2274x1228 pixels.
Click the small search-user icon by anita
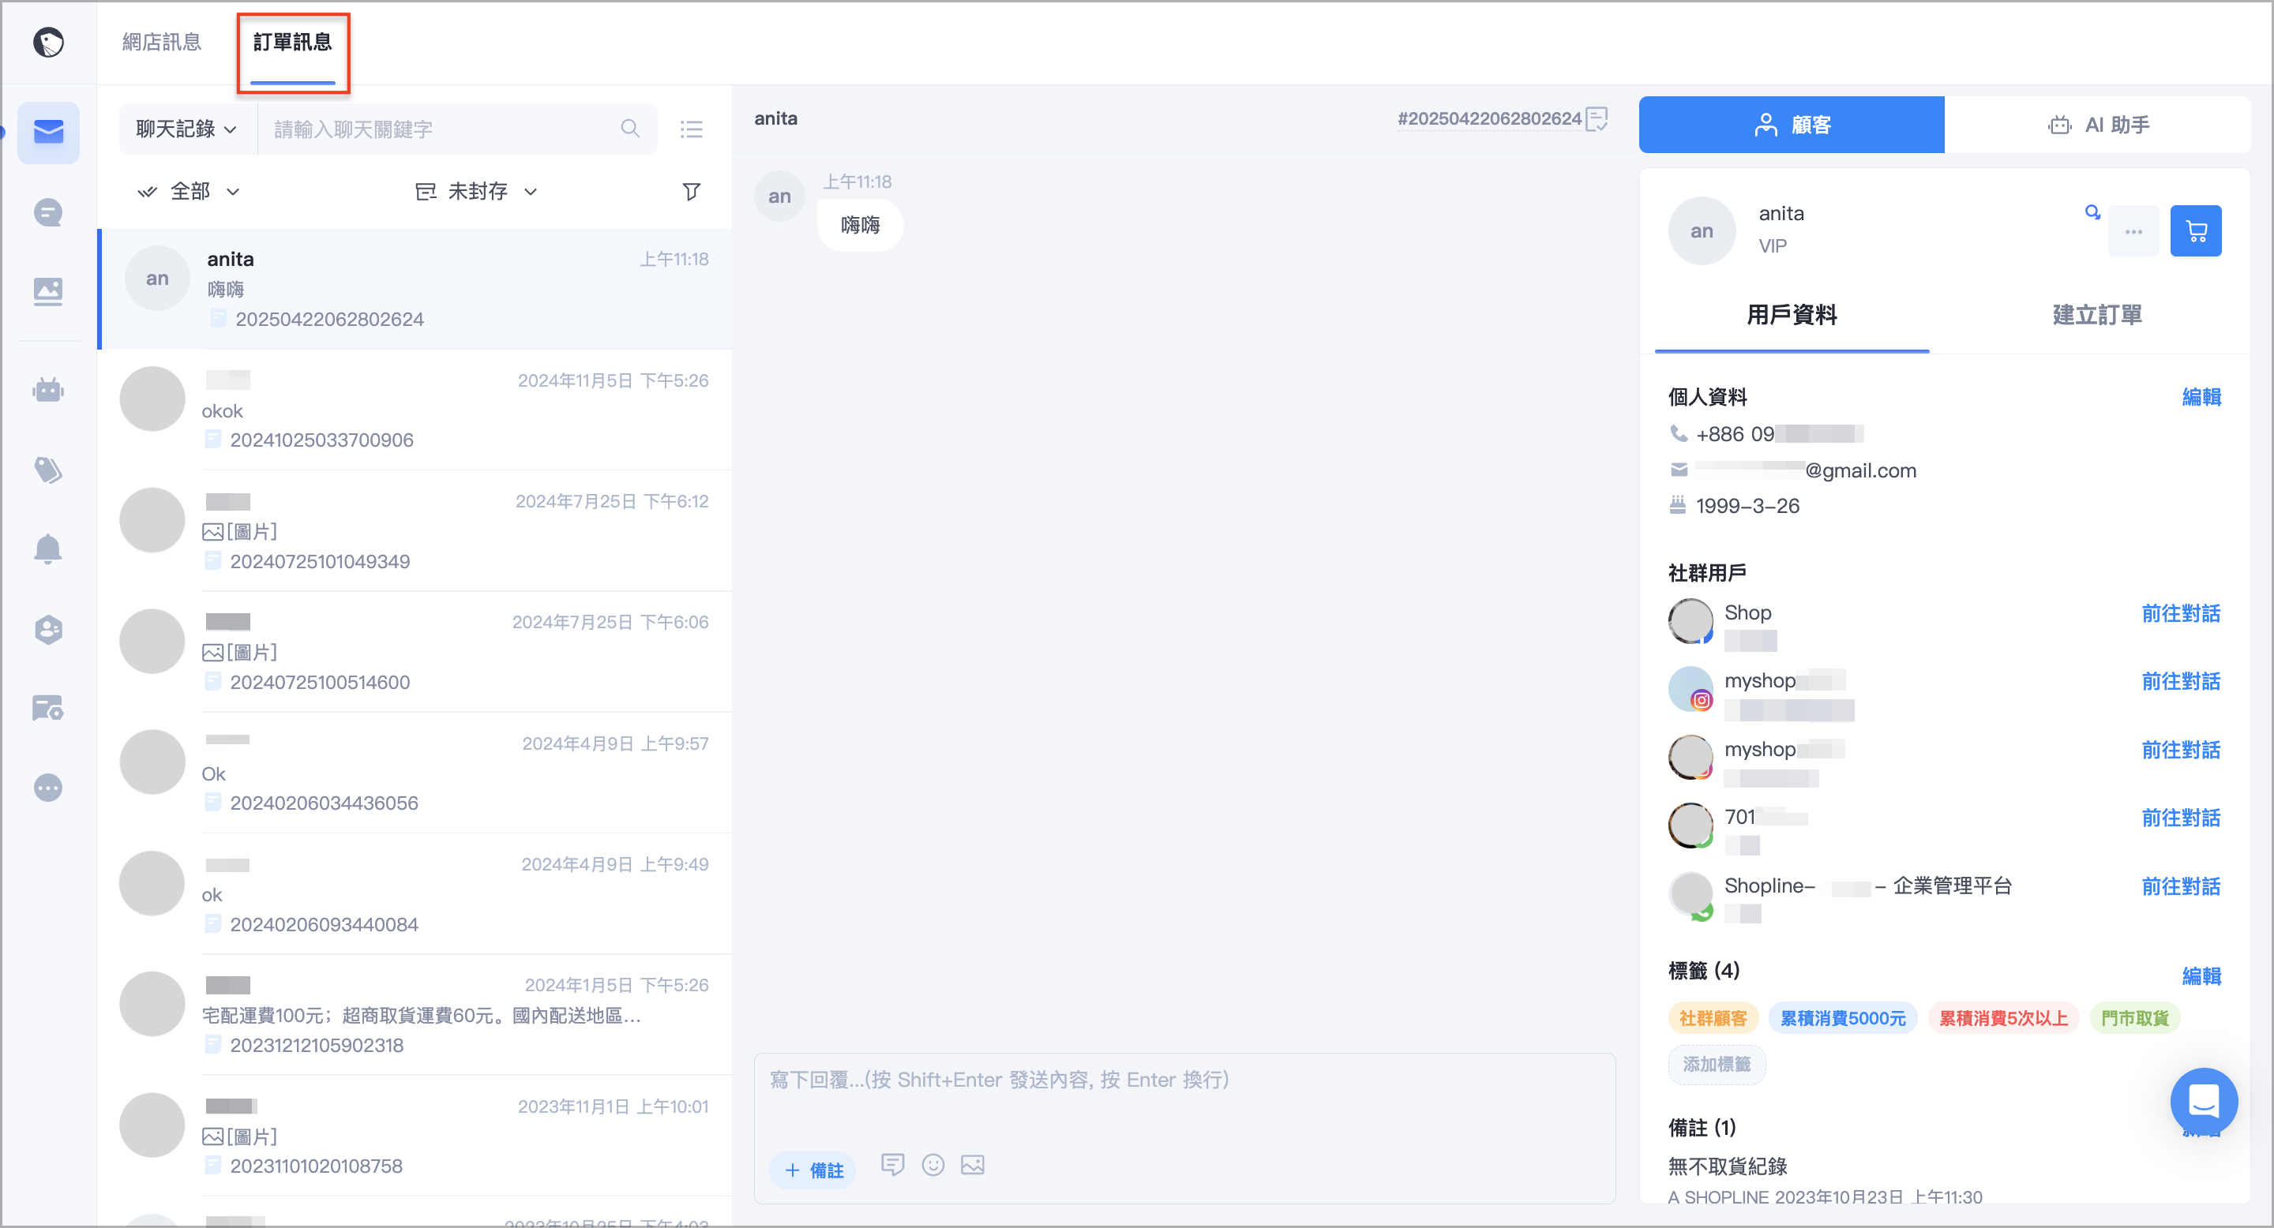tap(2092, 212)
